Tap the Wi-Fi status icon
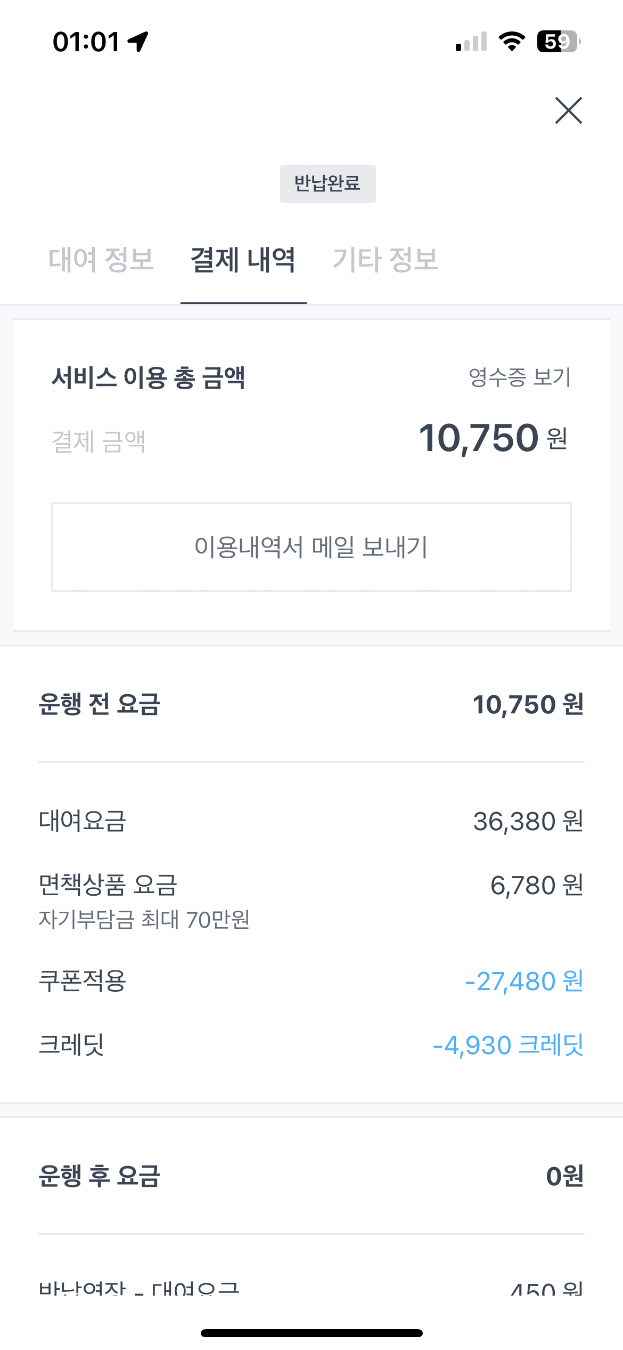Viewport: 623px width, 1350px height. coord(512,42)
